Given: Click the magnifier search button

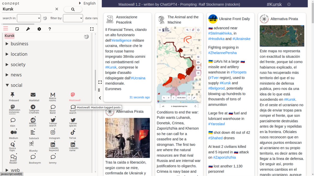Looking at the screenshot, I should 73,9.
